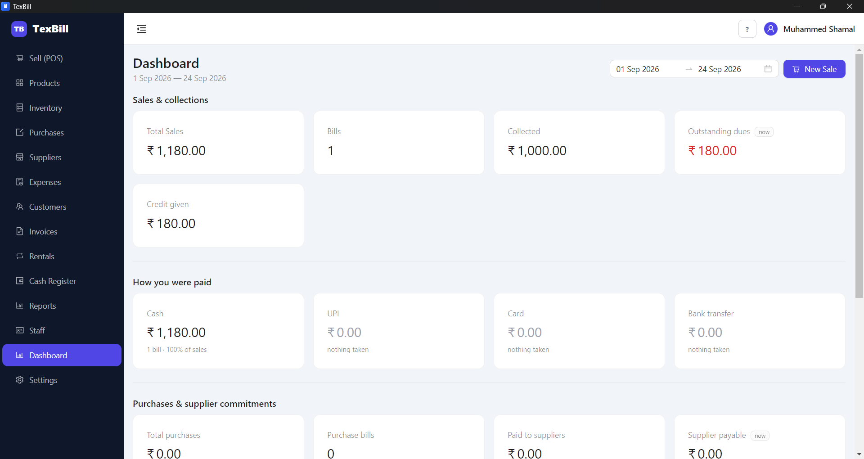Navigate to the Reports section
The height and width of the screenshot is (459, 864).
[62, 306]
